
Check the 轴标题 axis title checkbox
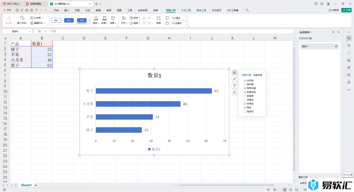[x=245, y=84]
